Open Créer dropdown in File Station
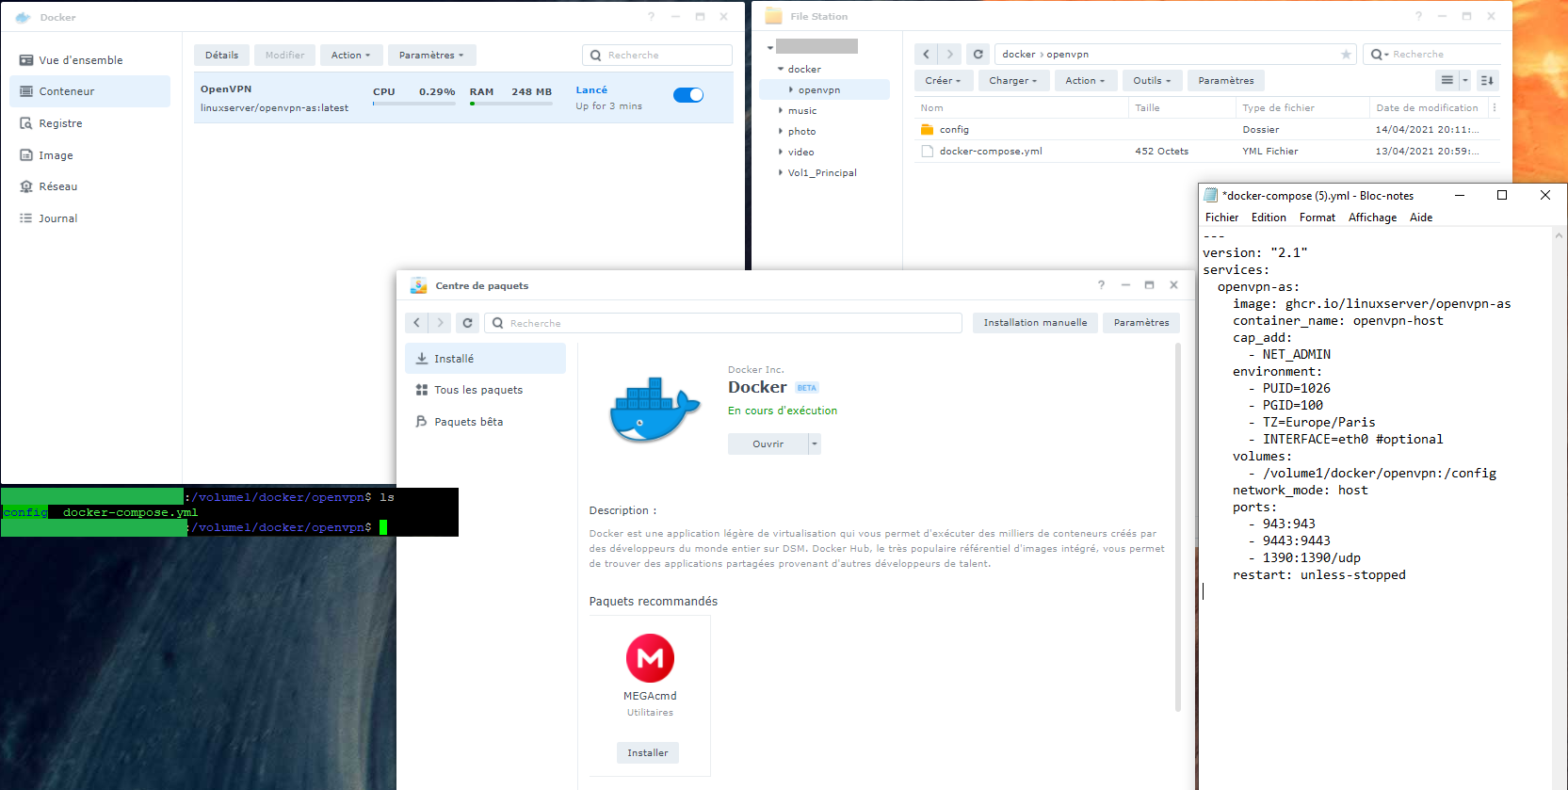Image resolution: width=1568 pixels, height=790 pixels. (944, 81)
